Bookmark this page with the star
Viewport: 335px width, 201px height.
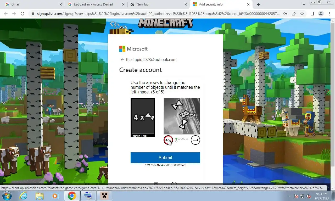click(302, 14)
